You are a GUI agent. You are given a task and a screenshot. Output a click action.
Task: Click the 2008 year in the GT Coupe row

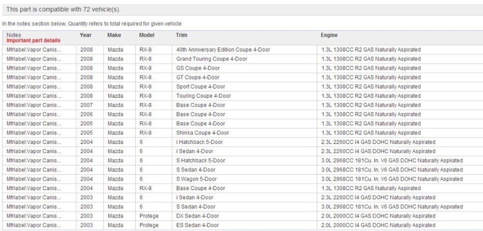click(x=86, y=77)
